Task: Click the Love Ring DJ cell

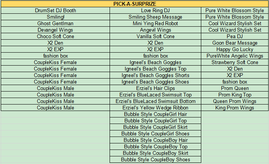Action: click(x=155, y=10)
